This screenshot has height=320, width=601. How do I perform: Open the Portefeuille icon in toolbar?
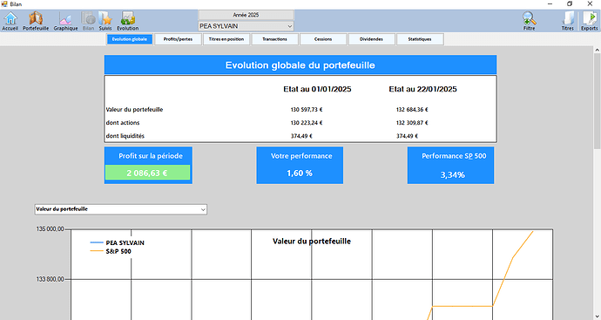tap(36, 21)
